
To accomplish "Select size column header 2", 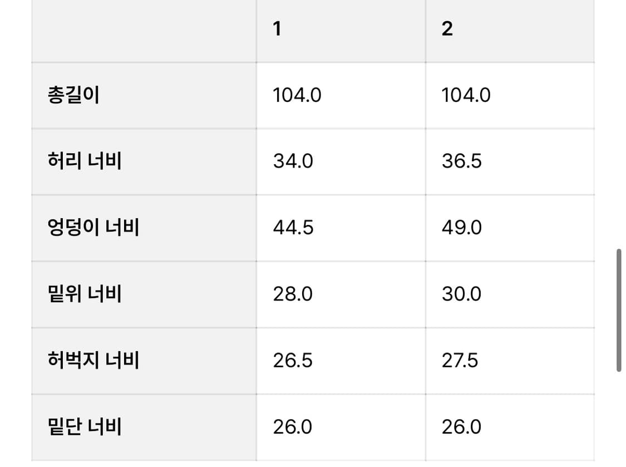I will tap(447, 29).
